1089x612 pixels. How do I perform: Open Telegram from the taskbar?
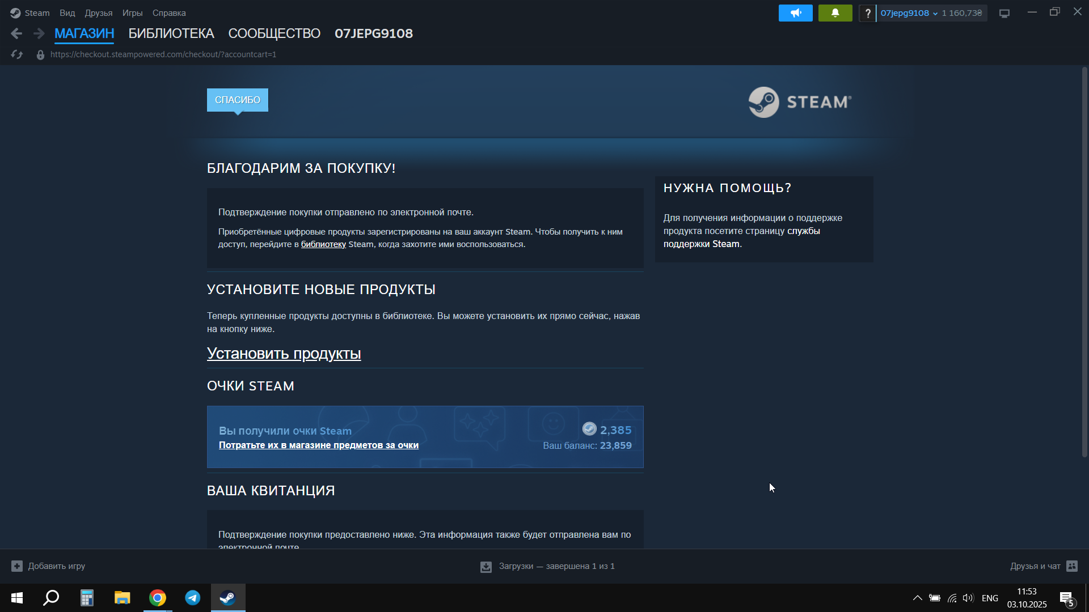[193, 598]
